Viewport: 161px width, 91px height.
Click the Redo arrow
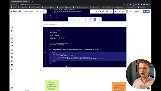coord(12,73)
